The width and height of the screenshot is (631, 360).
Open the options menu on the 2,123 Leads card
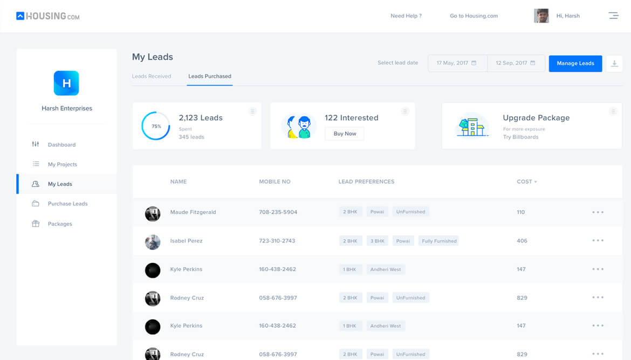(x=252, y=111)
